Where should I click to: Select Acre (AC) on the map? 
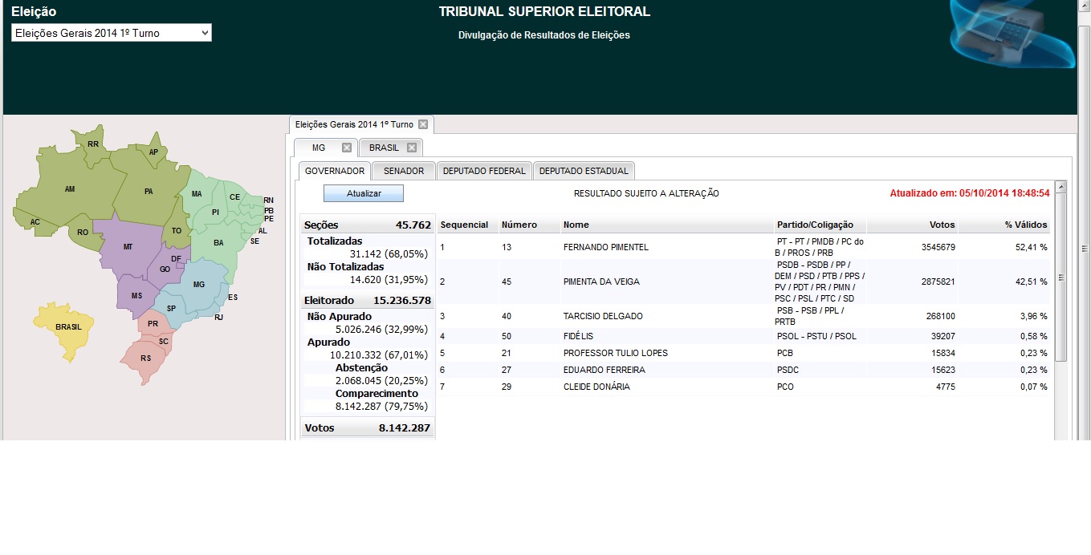point(35,222)
